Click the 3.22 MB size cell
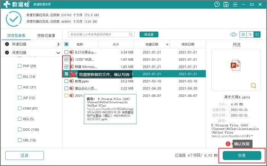Screen dimensions: 267x166 pos(127,88)
